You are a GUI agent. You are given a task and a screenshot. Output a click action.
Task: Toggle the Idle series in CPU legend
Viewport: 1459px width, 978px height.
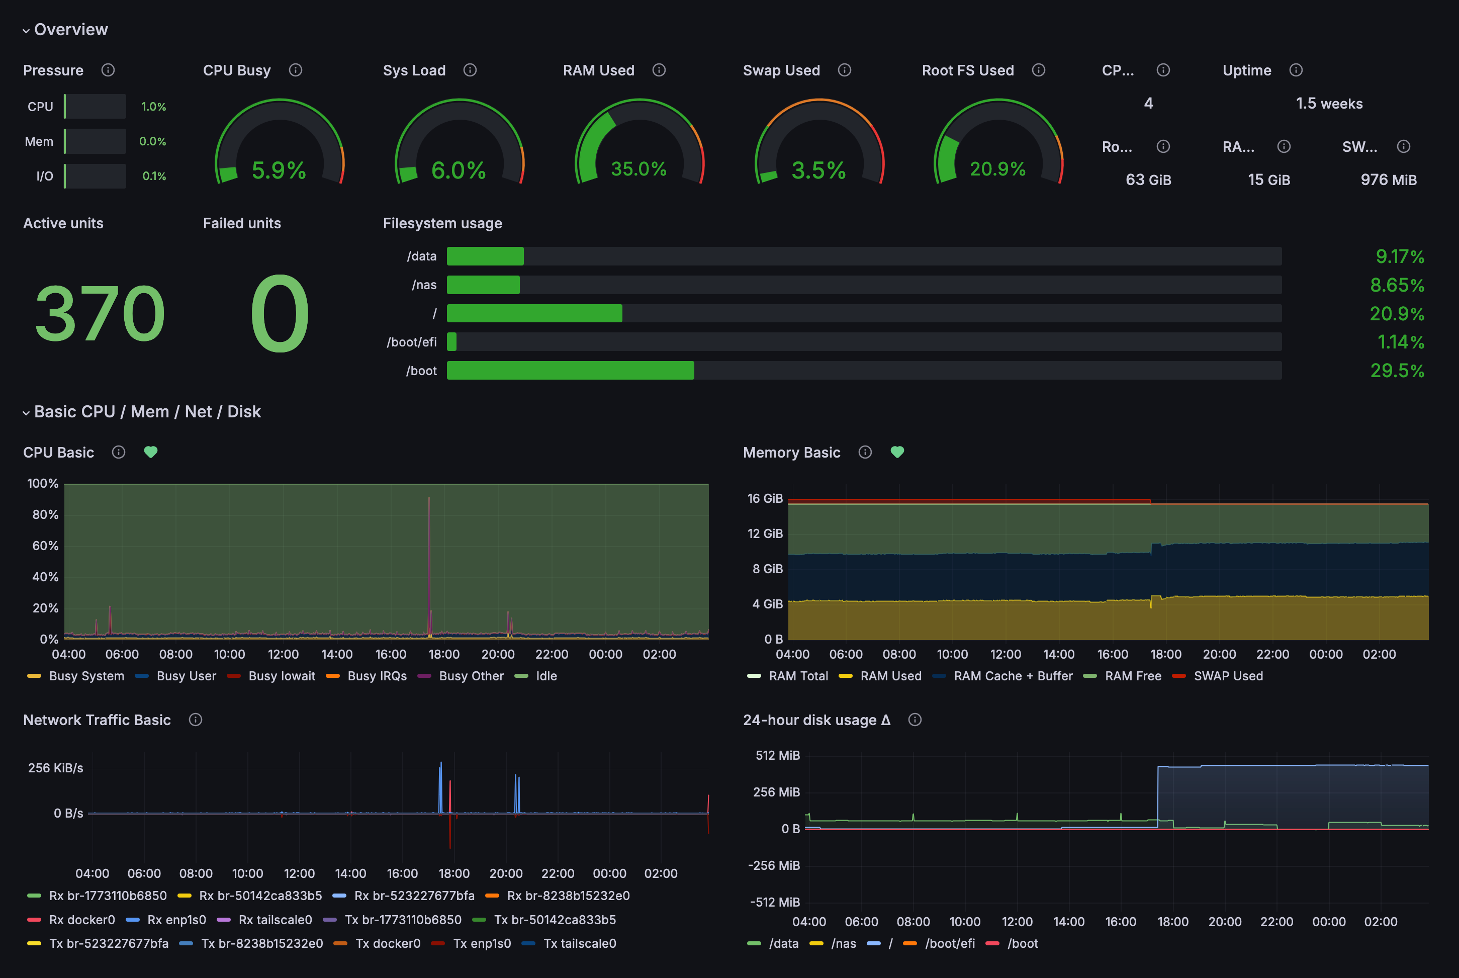[545, 676]
